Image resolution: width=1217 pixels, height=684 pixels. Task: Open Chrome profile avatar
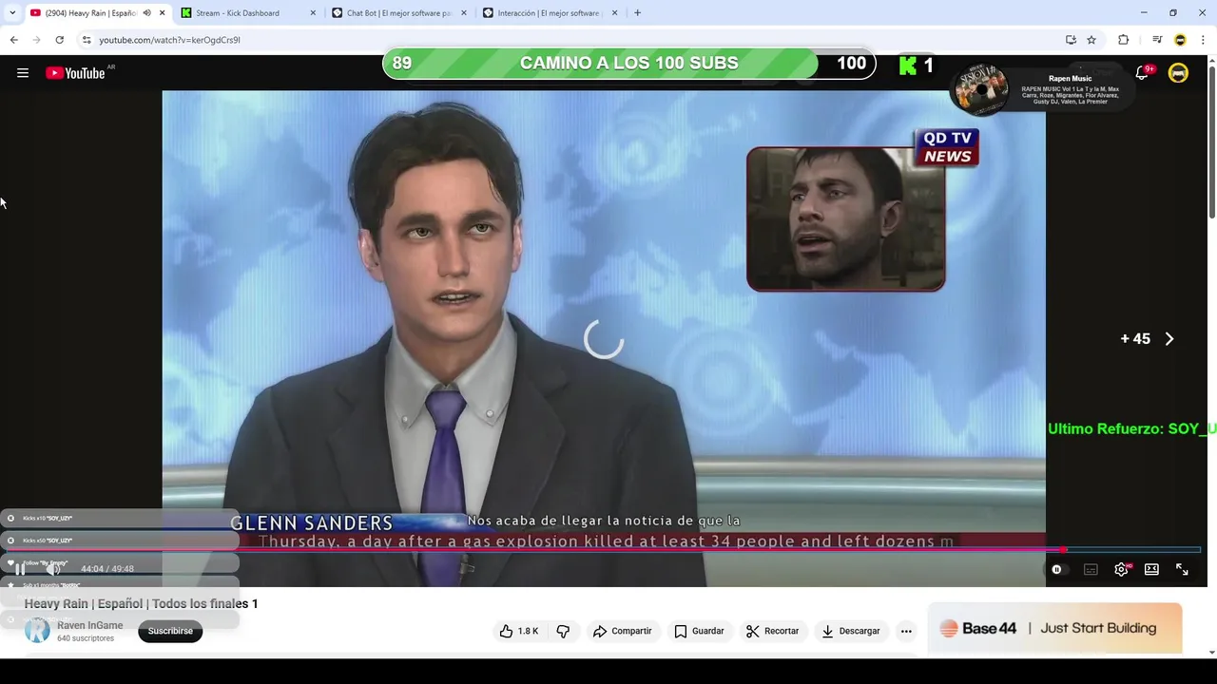[1180, 40]
